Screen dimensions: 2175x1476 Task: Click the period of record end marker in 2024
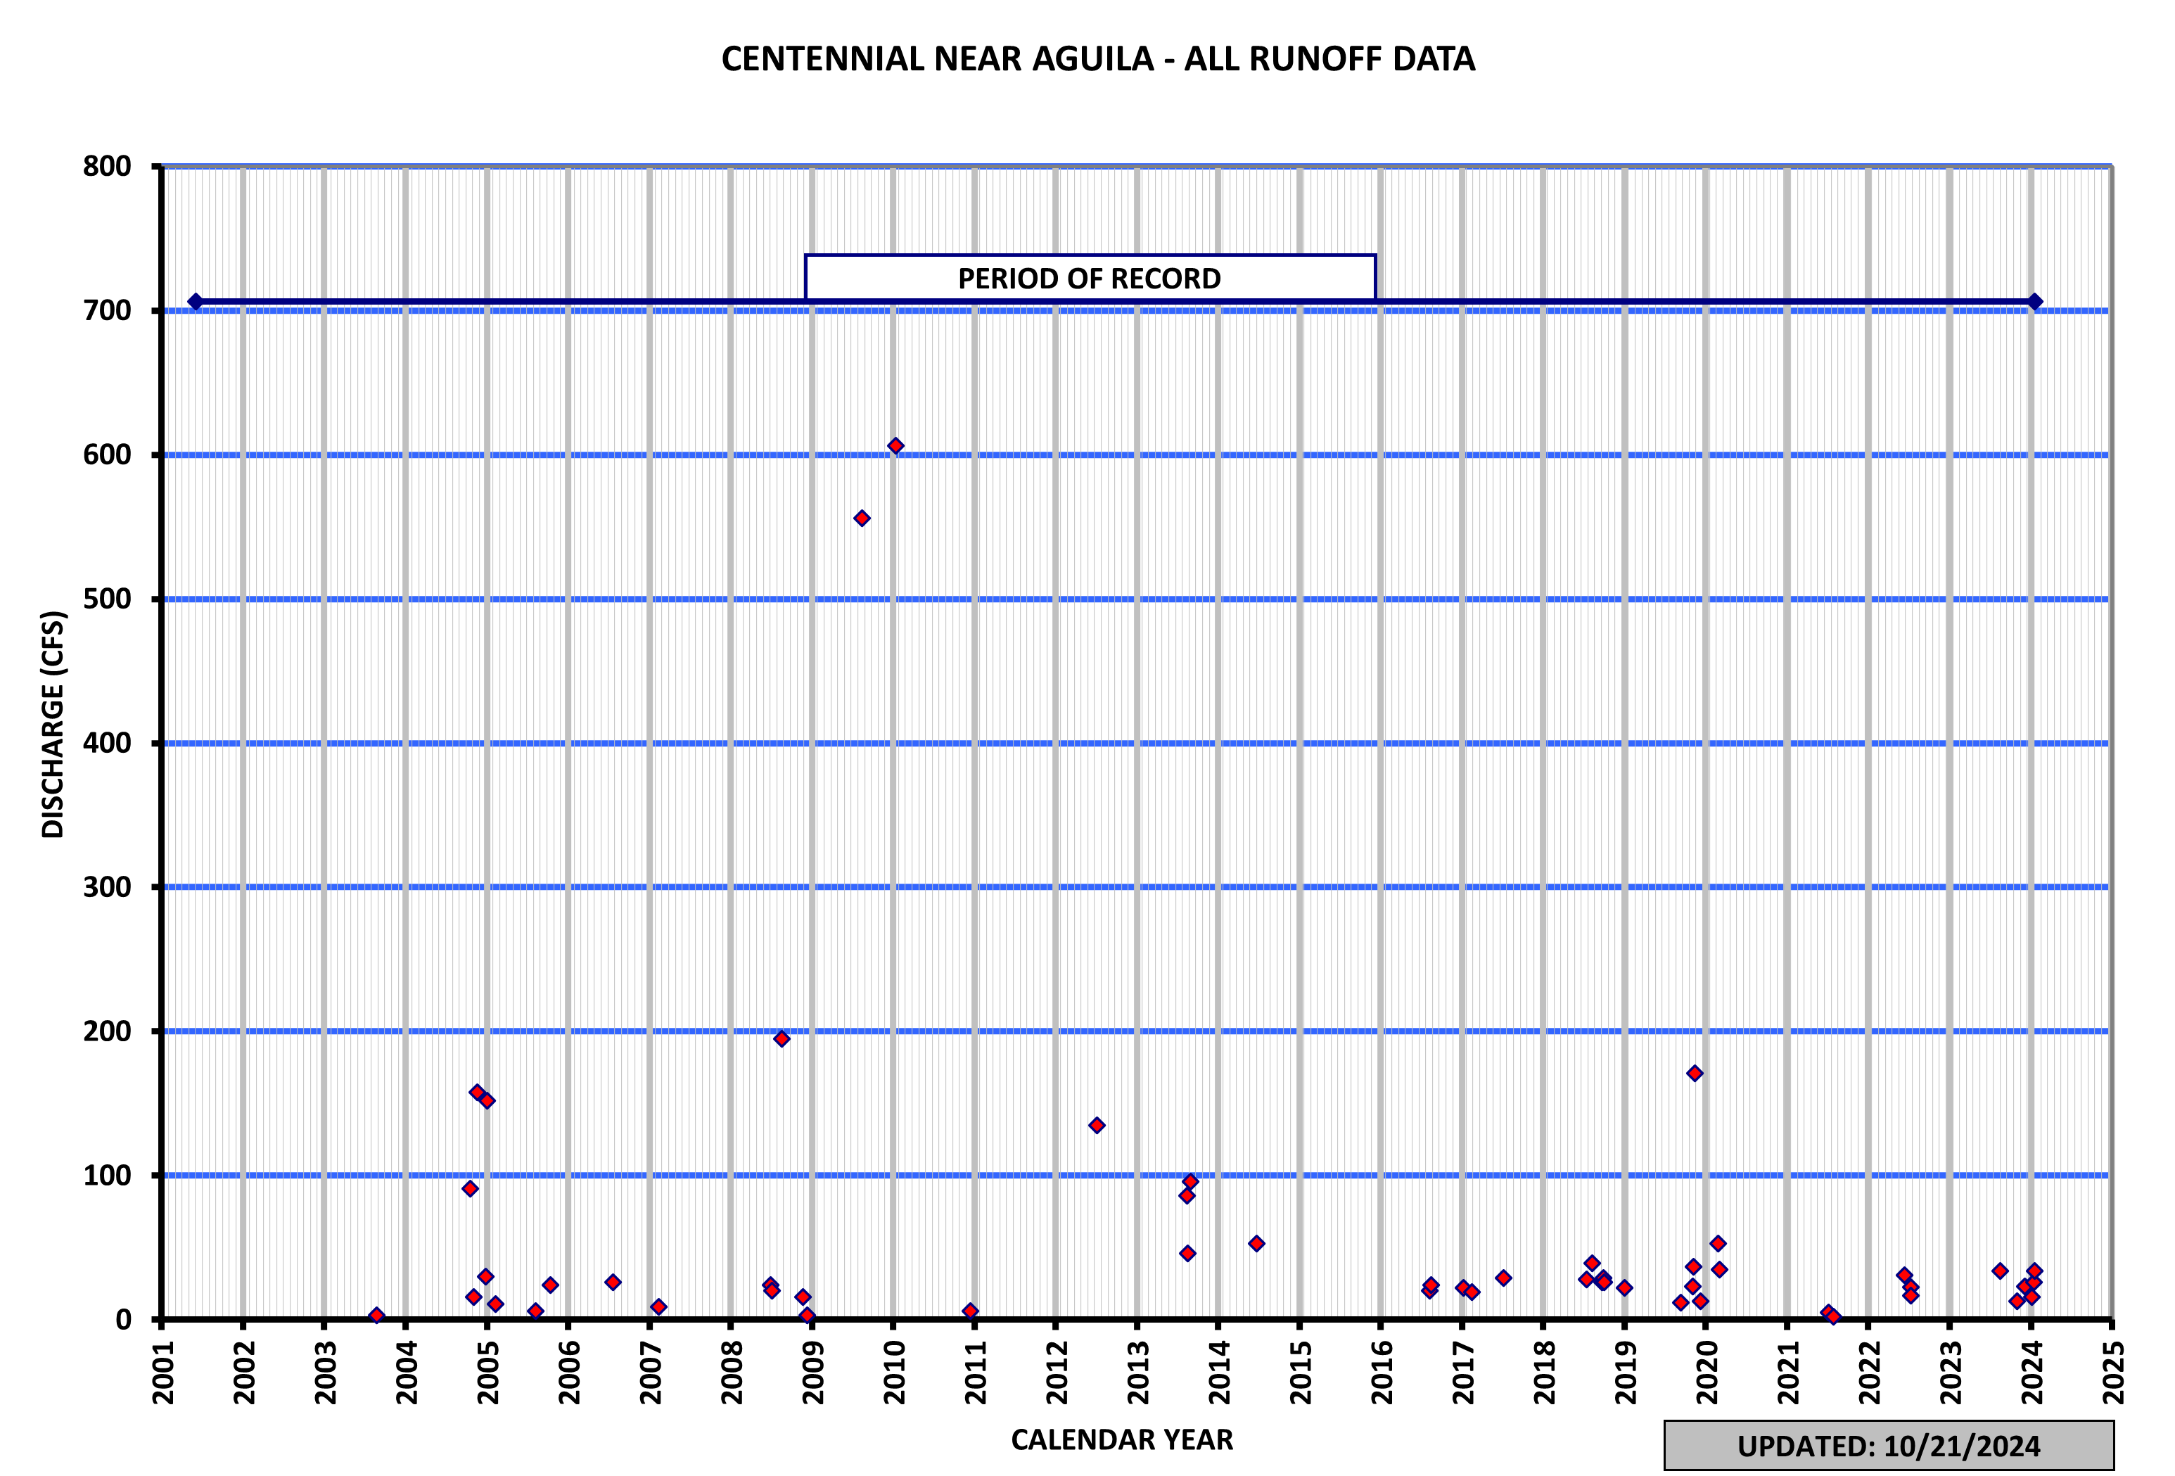[2034, 301]
